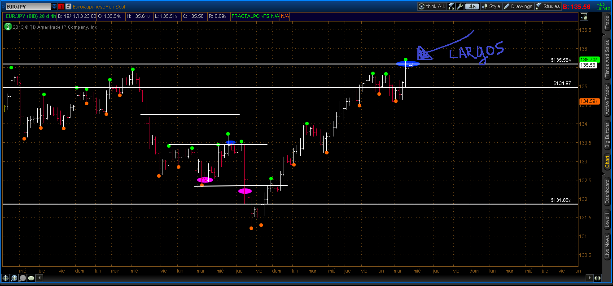Expand the EUR/JPY symbol dropdown arrow
The image size is (613, 286).
(x=54, y=7)
